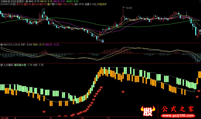Open the 沃顿科技(日线 前复权) title dropdown

click(x=12, y=1)
